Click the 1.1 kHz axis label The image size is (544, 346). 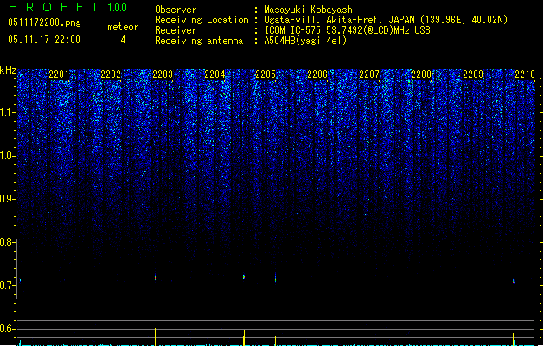(x=7, y=112)
